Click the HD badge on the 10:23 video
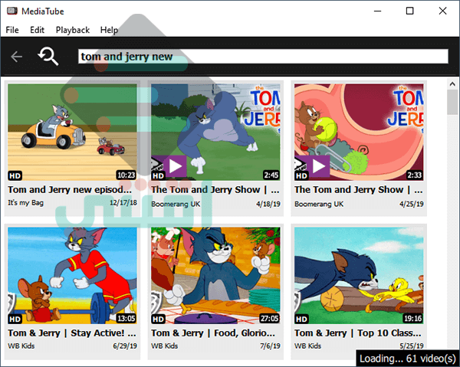460x367 pixels. coord(15,175)
